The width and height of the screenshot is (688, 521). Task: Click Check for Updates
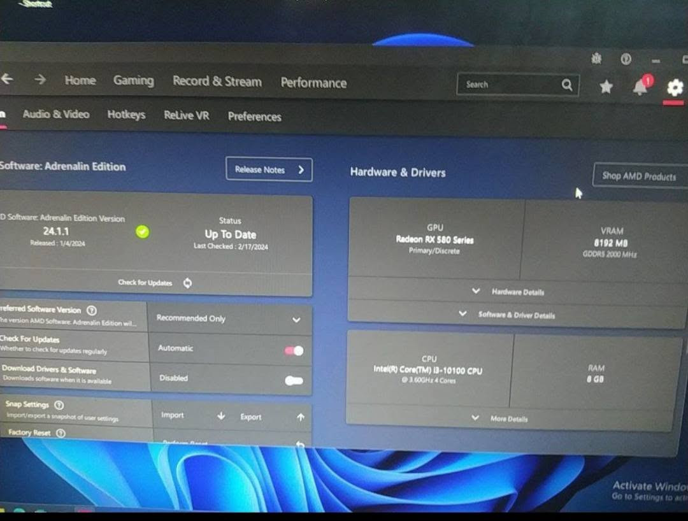145,282
